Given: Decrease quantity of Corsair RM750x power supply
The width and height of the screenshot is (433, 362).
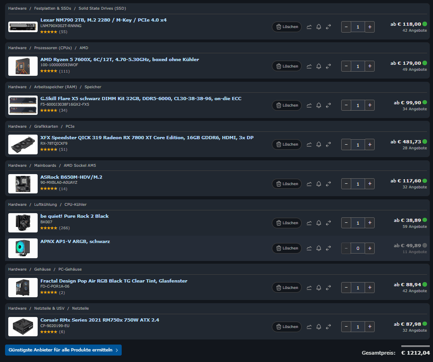Looking at the screenshot, I should 346,327.
